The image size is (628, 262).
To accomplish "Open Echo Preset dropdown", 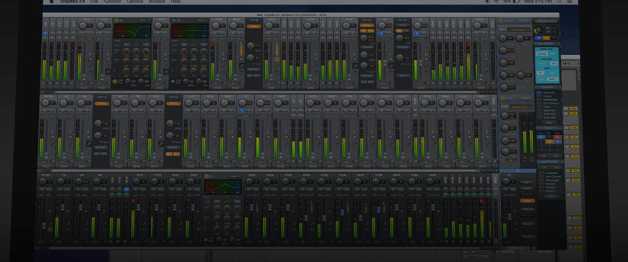I will point(526,98).
